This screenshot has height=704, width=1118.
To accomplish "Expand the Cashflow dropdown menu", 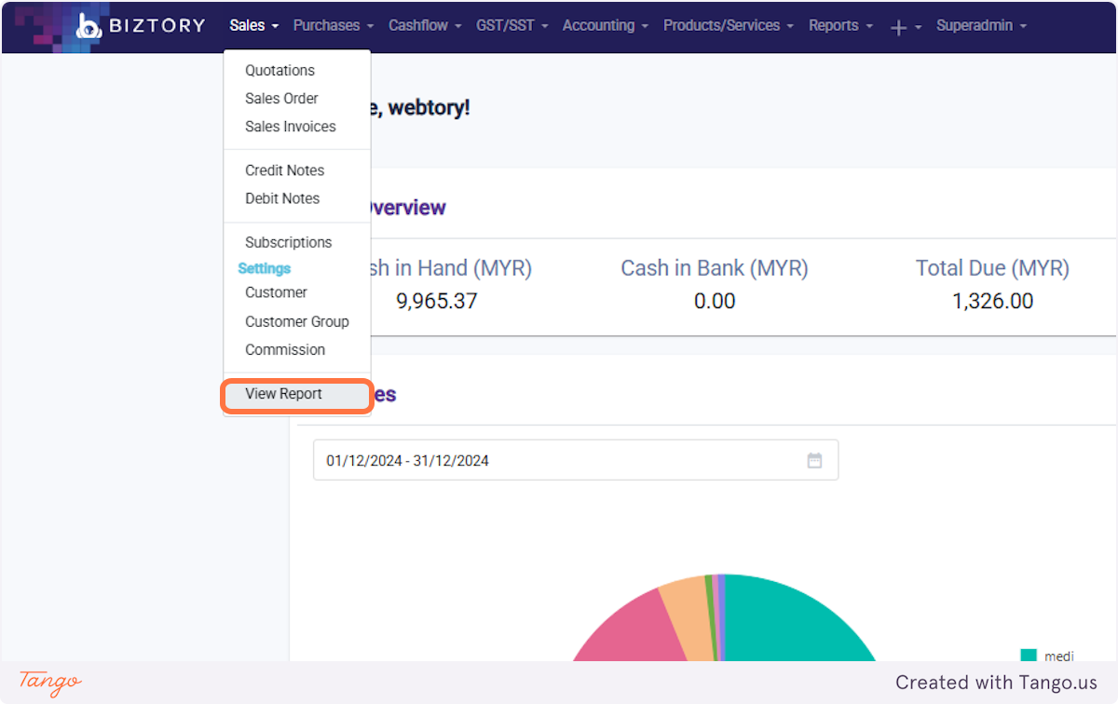I will click(425, 25).
